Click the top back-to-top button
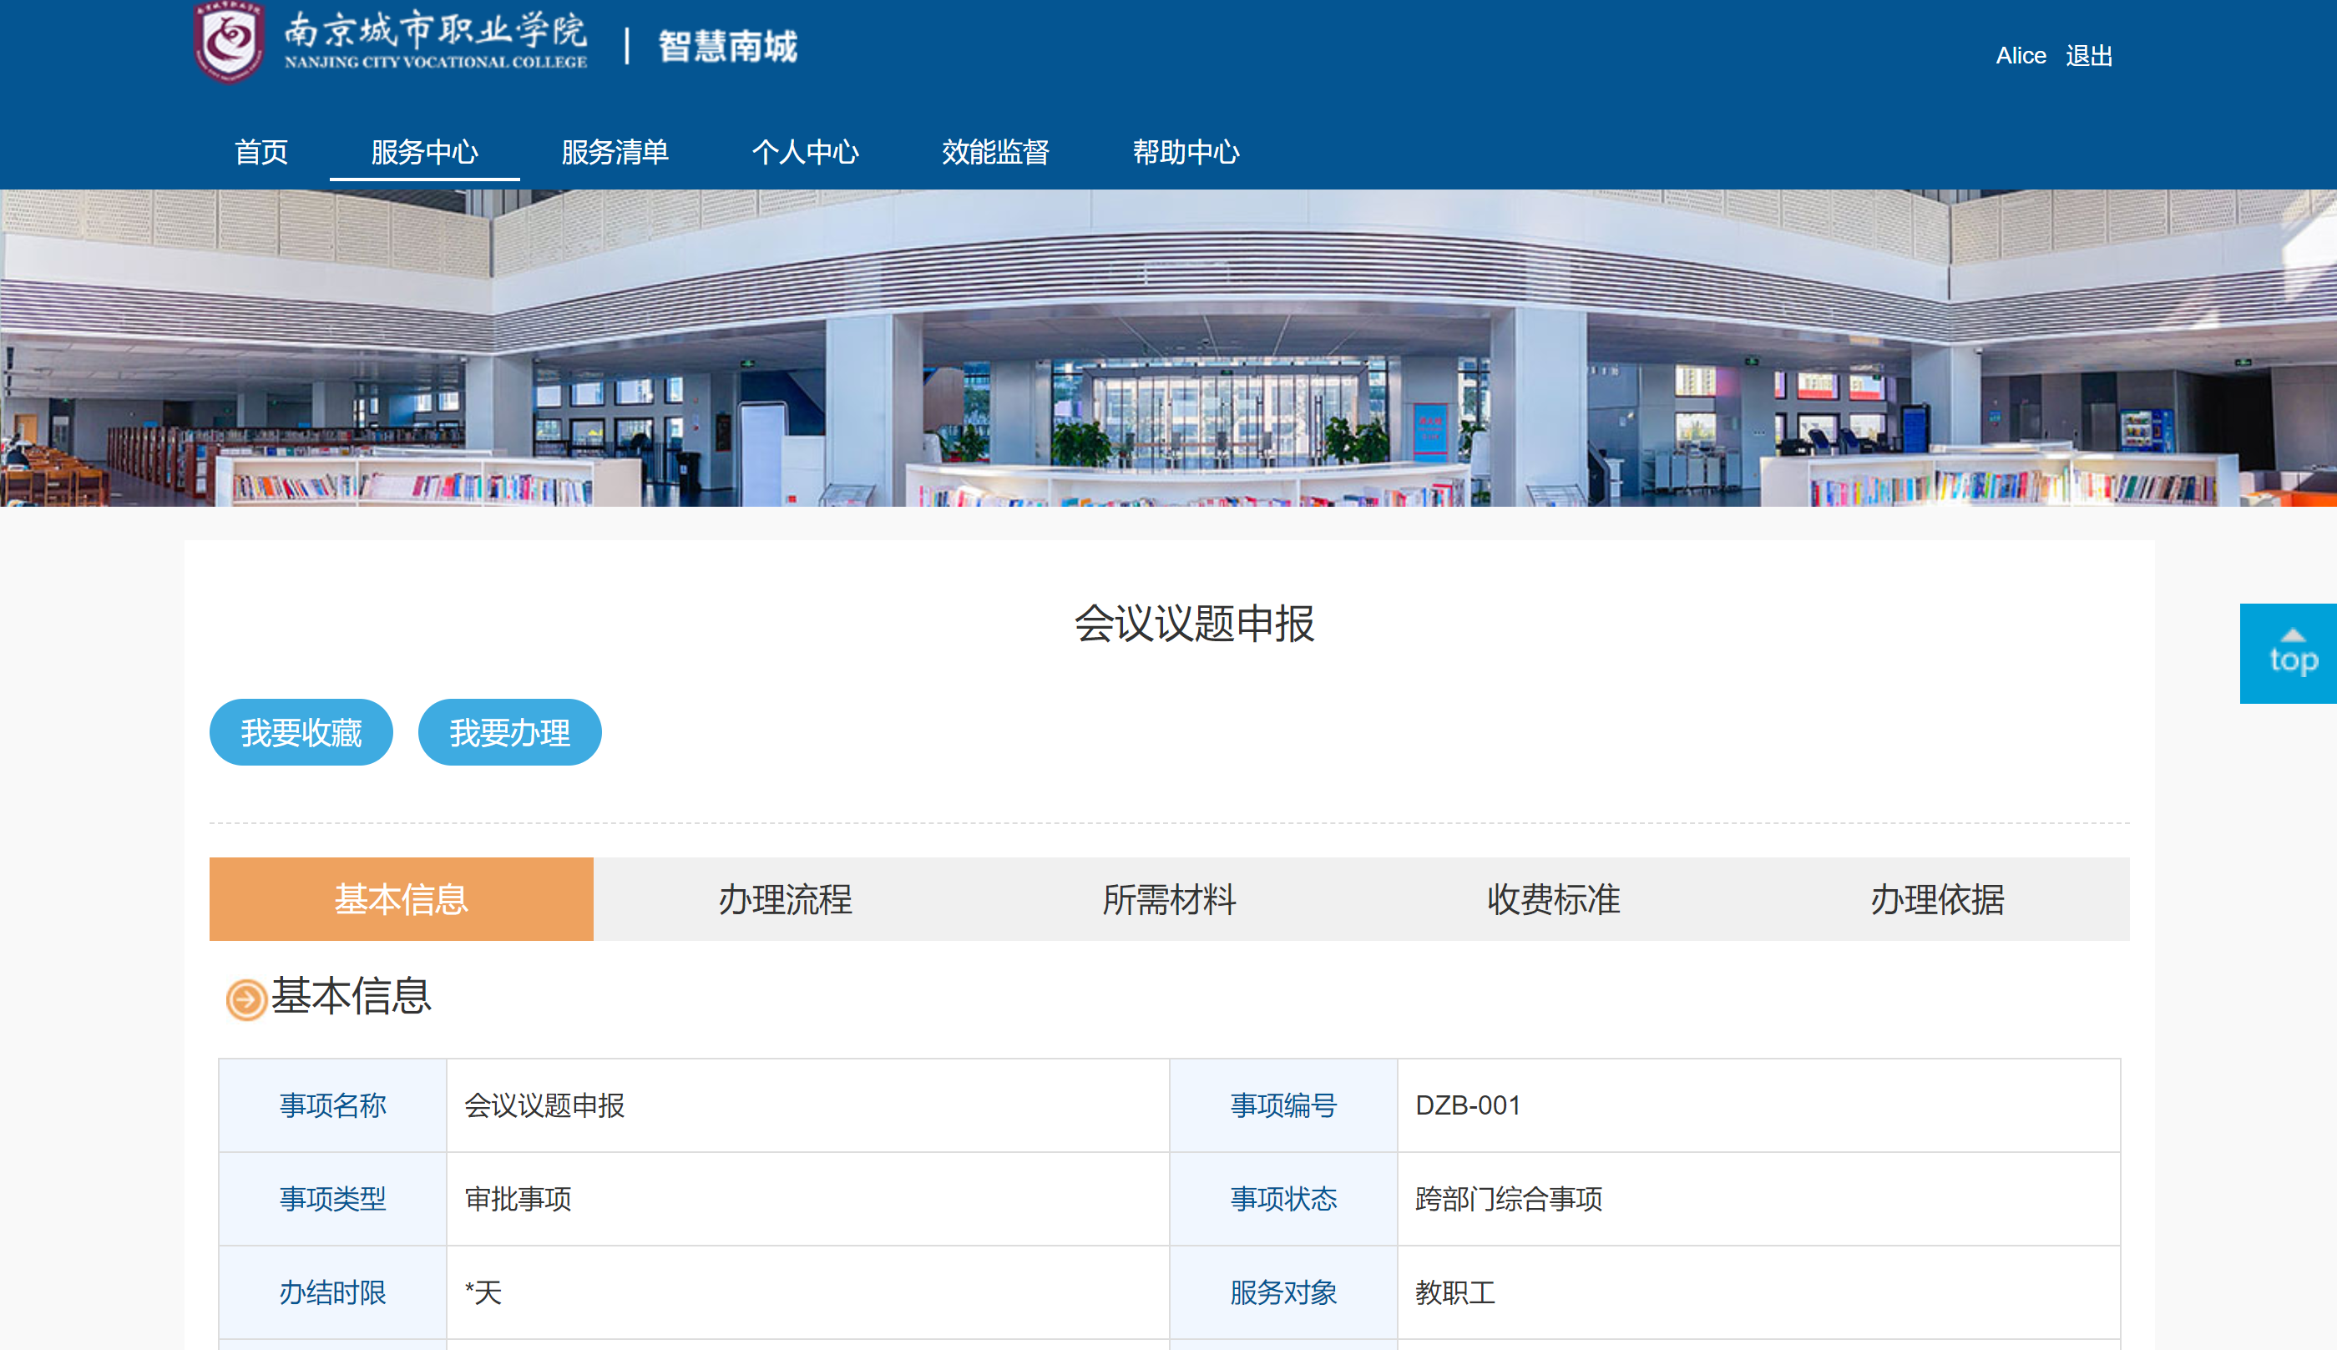This screenshot has height=1350, width=2337. click(2288, 654)
